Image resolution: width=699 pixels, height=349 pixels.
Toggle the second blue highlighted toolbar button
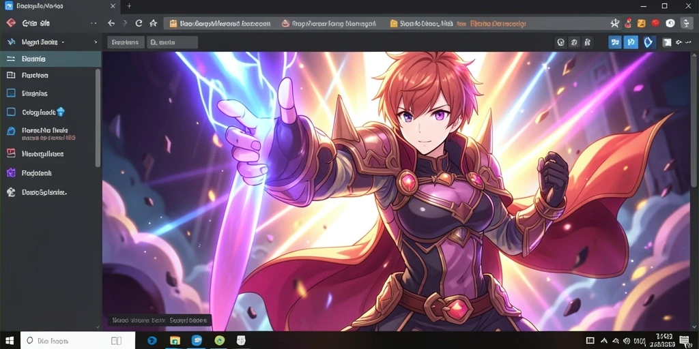631,42
